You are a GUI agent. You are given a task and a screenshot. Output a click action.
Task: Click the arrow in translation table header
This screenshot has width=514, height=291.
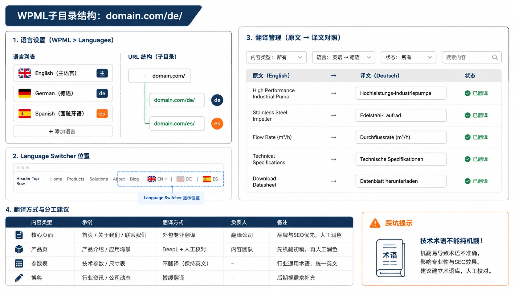333,76
